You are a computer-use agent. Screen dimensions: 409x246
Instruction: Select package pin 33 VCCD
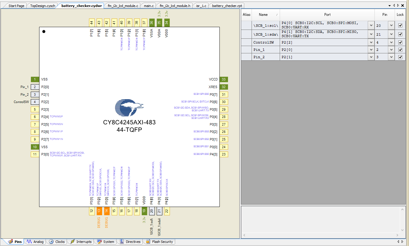click(224, 80)
